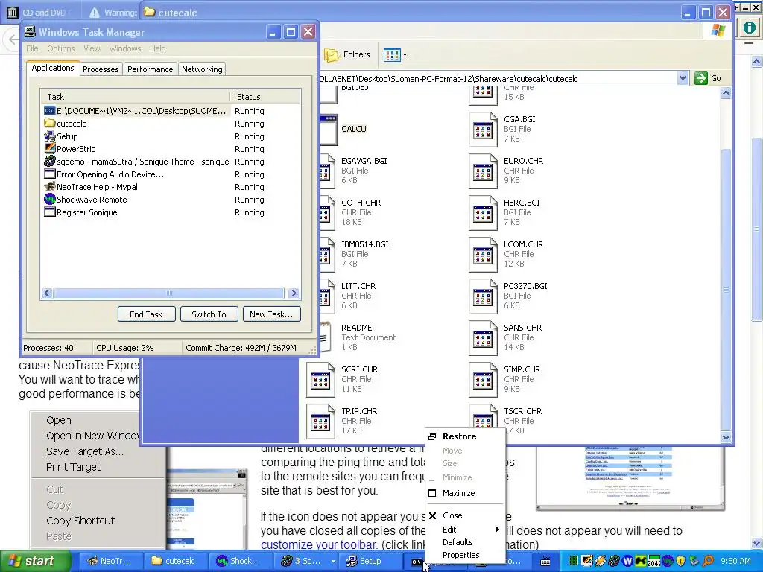Click the Go button in Explorer
The width and height of the screenshot is (763, 572).
[708, 78]
